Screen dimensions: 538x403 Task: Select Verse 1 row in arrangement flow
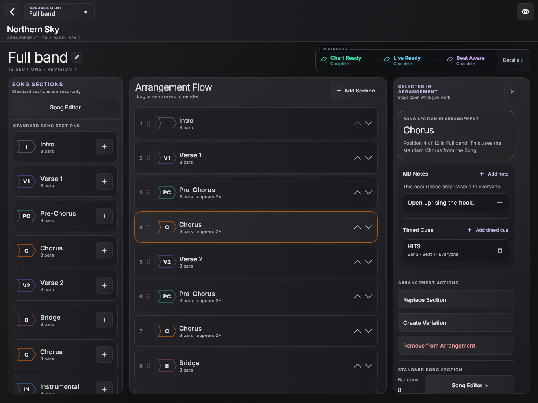click(x=256, y=158)
